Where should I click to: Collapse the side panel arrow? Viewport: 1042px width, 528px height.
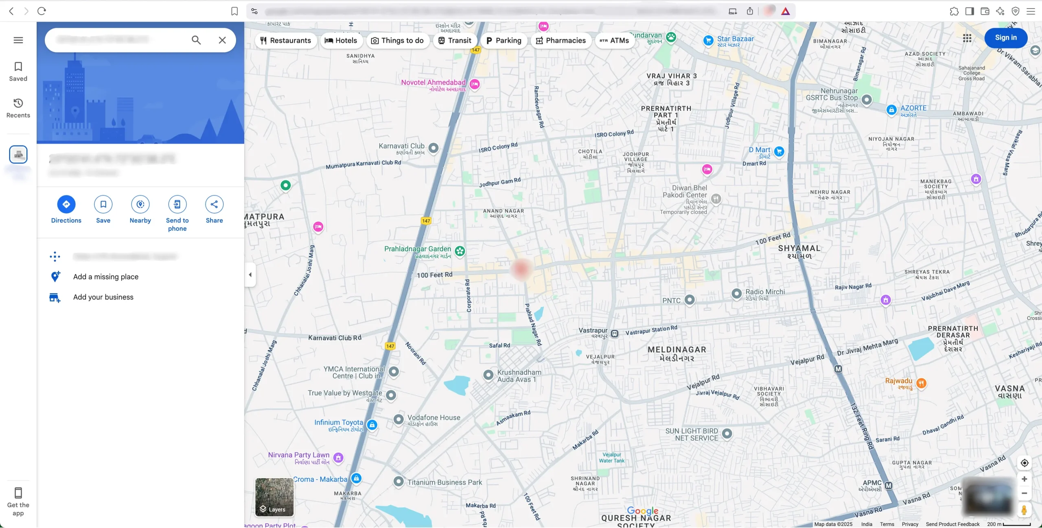pyautogui.click(x=250, y=275)
